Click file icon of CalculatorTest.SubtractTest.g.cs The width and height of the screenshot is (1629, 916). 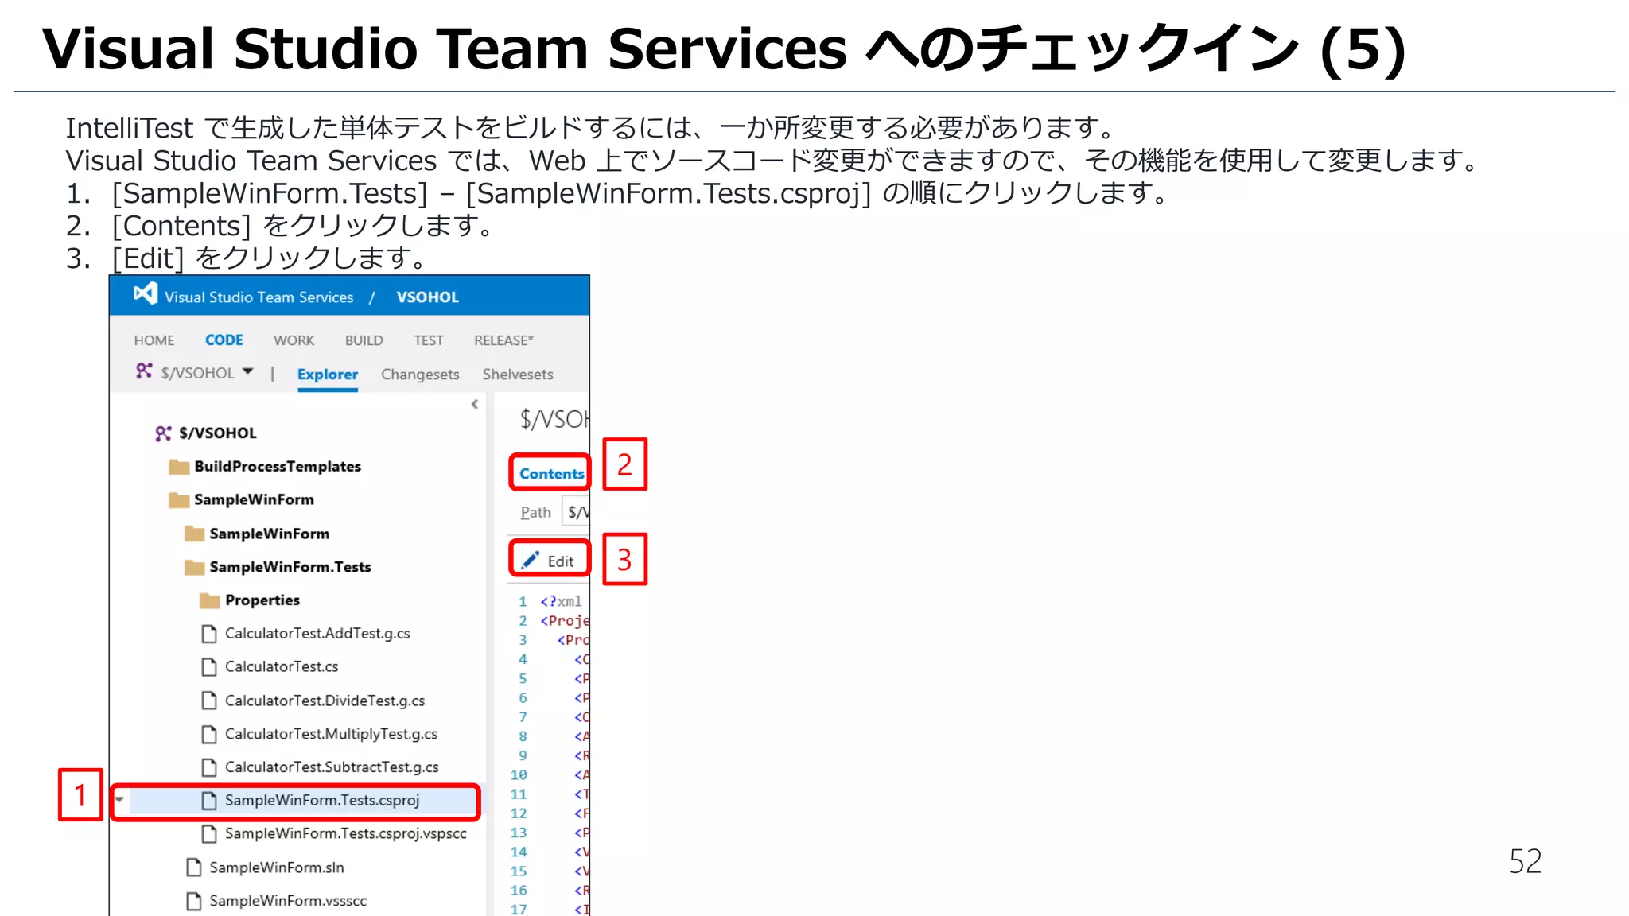click(209, 767)
